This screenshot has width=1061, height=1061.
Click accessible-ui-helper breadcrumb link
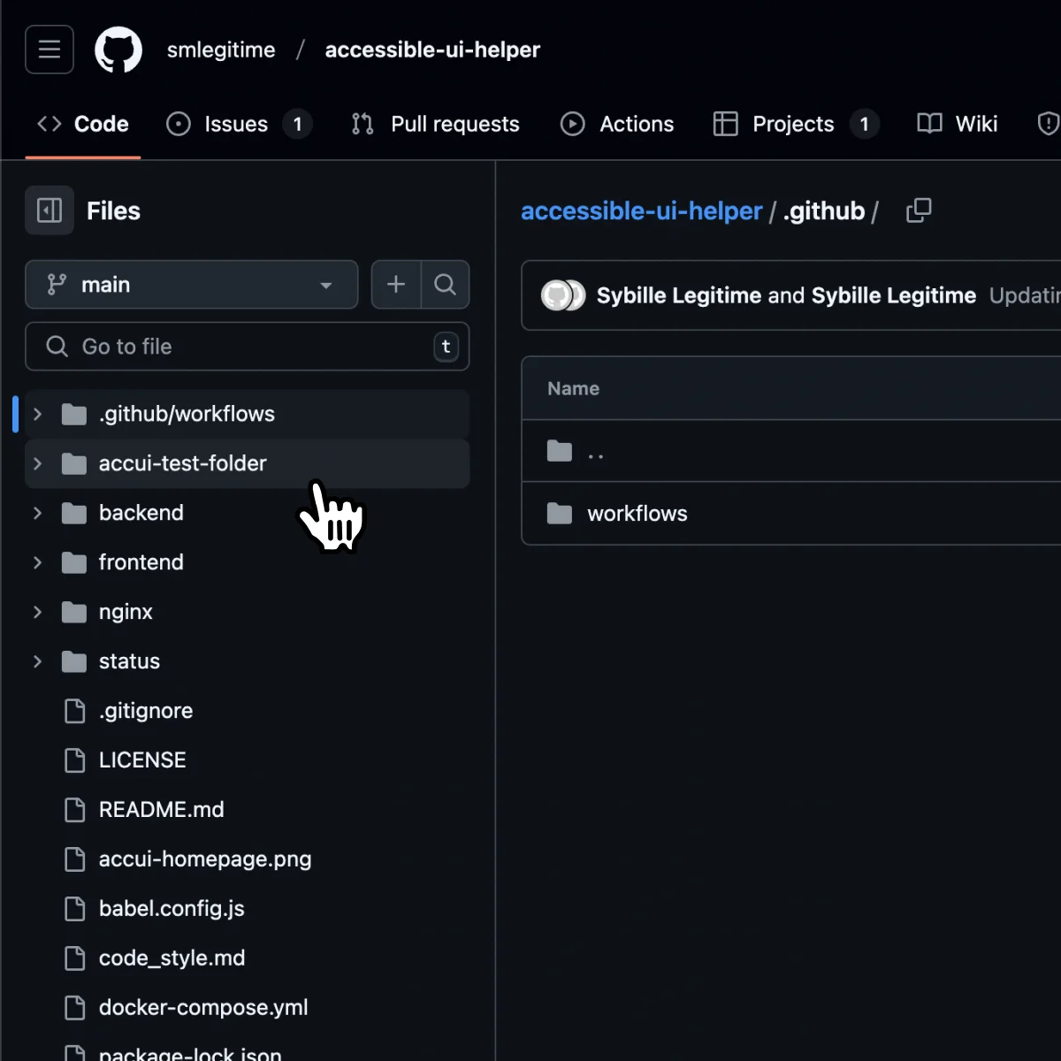(641, 210)
